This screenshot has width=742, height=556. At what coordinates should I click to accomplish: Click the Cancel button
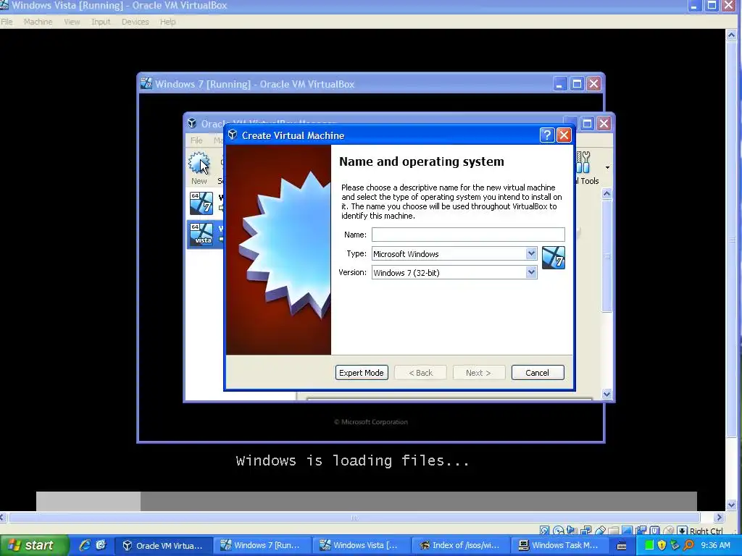tap(538, 373)
